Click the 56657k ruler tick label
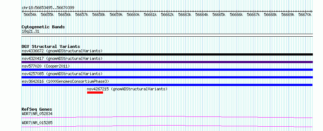Screen dimensions: 323x131 tap(82, 15)
